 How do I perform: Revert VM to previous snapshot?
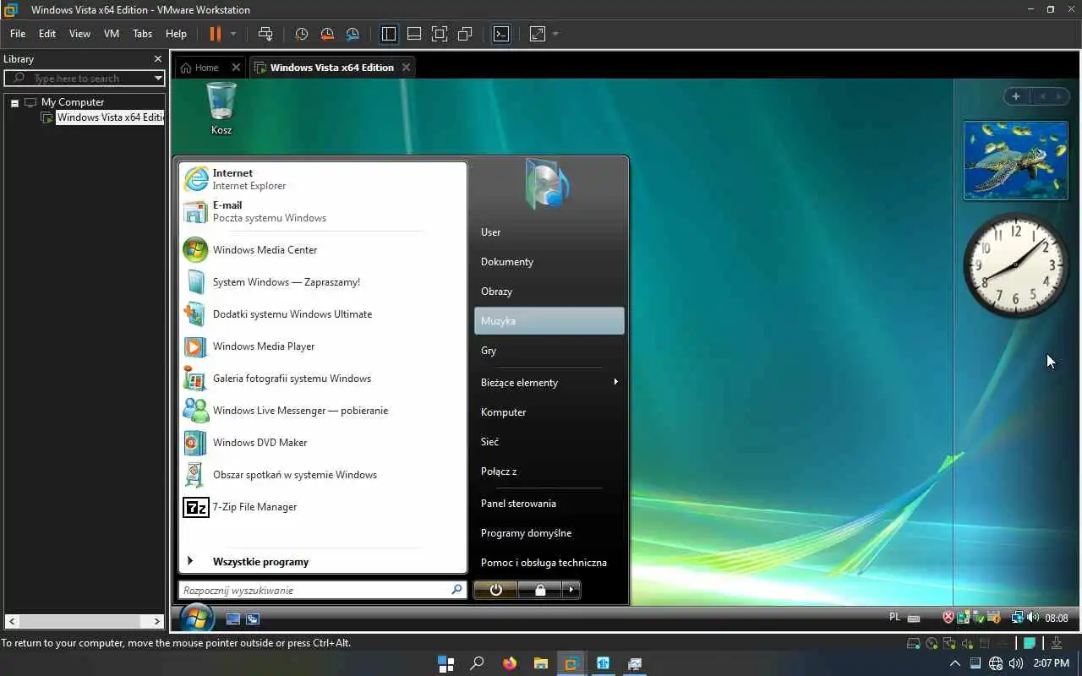point(327,34)
